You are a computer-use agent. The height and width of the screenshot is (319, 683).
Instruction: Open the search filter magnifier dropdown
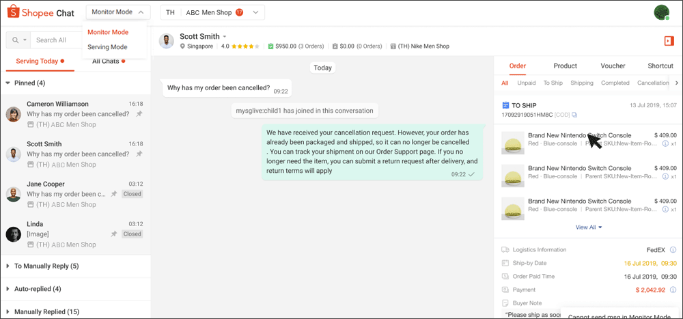click(19, 40)
